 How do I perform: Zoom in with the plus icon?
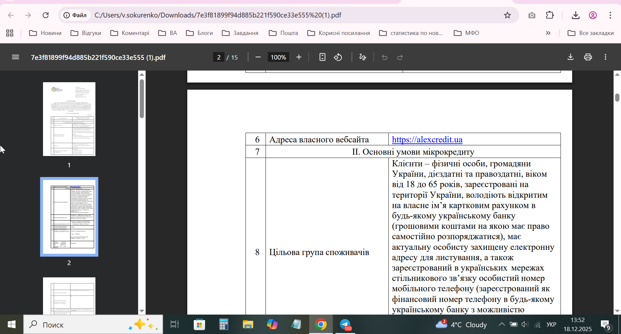point(299,57)
